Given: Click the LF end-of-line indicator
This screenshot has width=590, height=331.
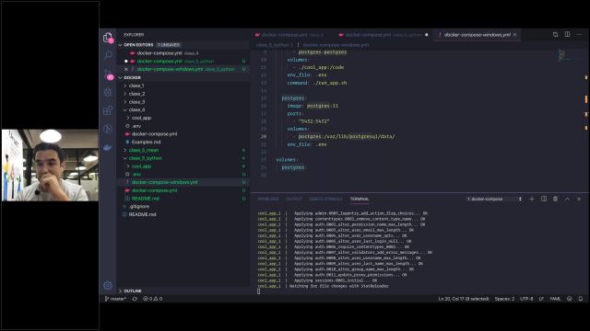Looking at the screenshot, I should tap(541, 299).
